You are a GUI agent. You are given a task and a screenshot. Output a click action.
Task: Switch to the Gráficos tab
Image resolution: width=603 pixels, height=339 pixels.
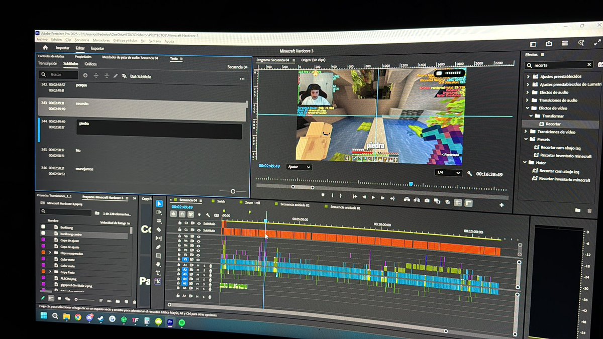click(91, 64)
